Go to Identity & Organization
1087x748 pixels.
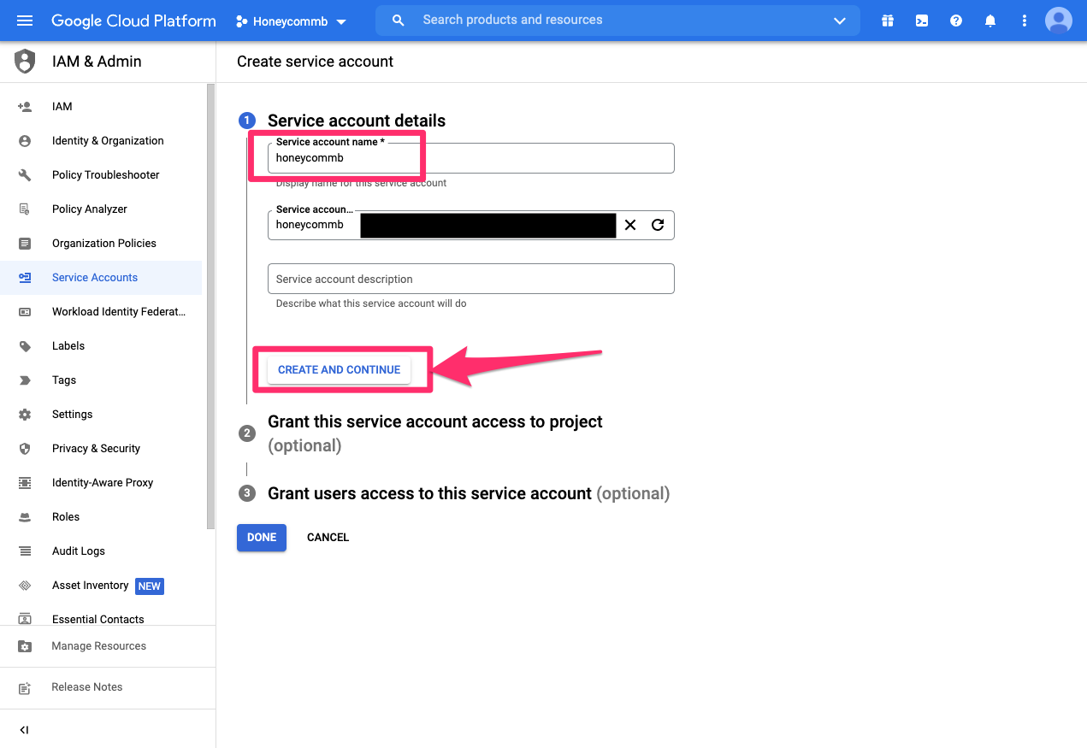click(x=108, y=141)
